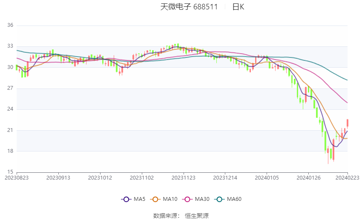Viewport: 362px width, 220px height.
Task: Click the y-axis value 36
Action: coord(10,25)
